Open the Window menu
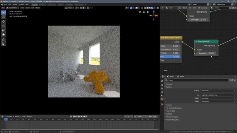Screen dimensions: 237x133 (21, 4)
